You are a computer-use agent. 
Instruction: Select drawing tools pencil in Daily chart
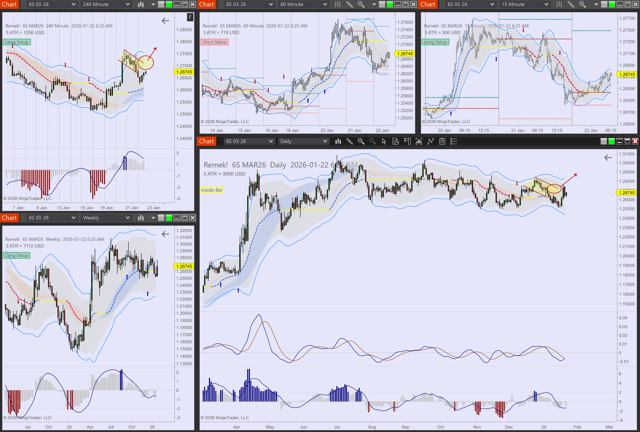click(x=349, y=141)
